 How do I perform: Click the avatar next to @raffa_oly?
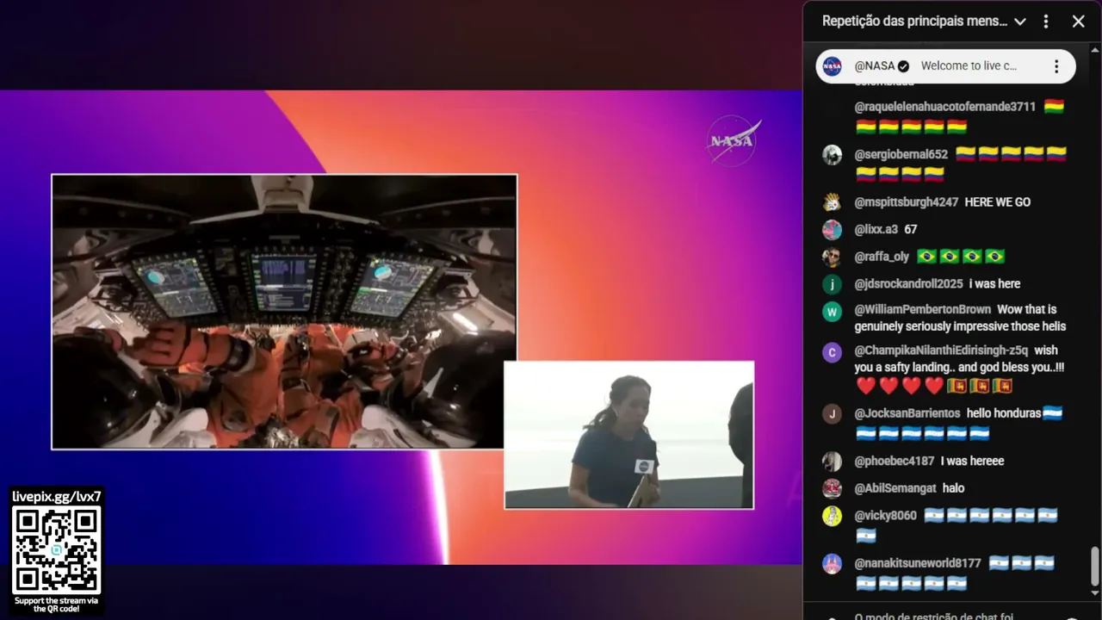coord(832,257)
